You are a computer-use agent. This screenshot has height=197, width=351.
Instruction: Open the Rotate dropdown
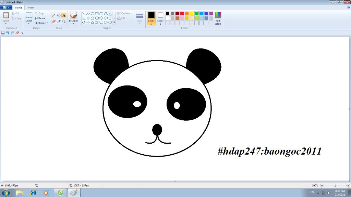click(x=41, y=23)
